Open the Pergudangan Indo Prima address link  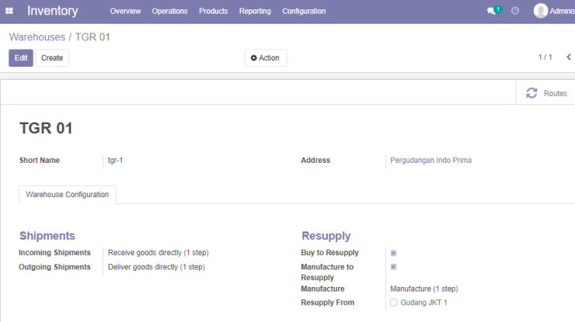click(x=431, y=160)
